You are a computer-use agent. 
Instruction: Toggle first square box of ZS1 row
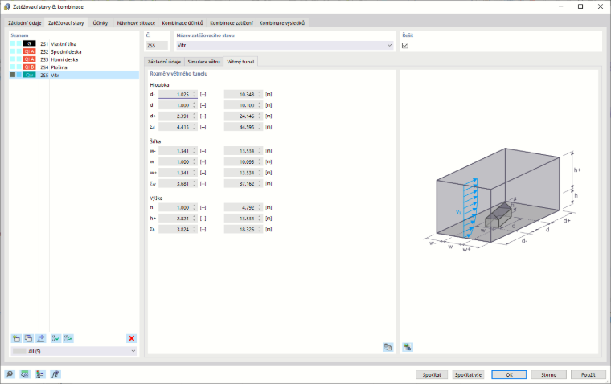tap(13, 43)
